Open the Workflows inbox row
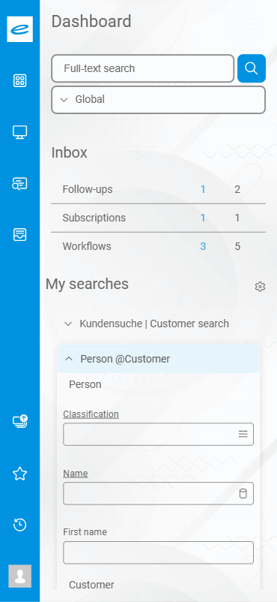Image resolution: width=277 pixels, height=602 pixels. coord(158,246)
